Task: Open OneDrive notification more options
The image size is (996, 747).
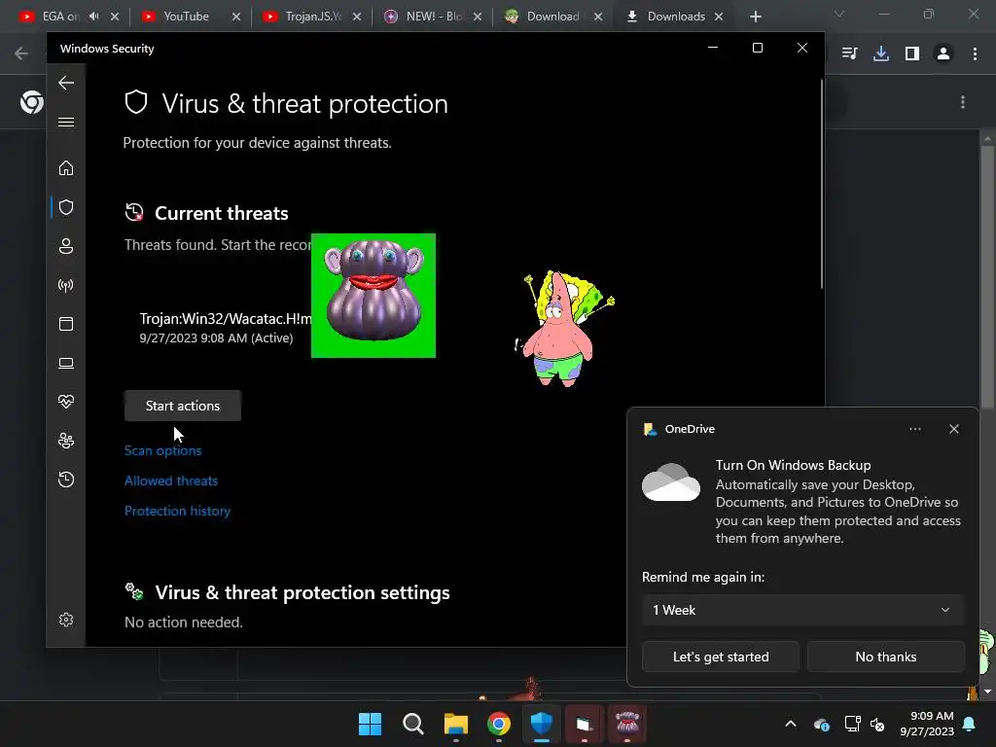Action: click(914, 429)
